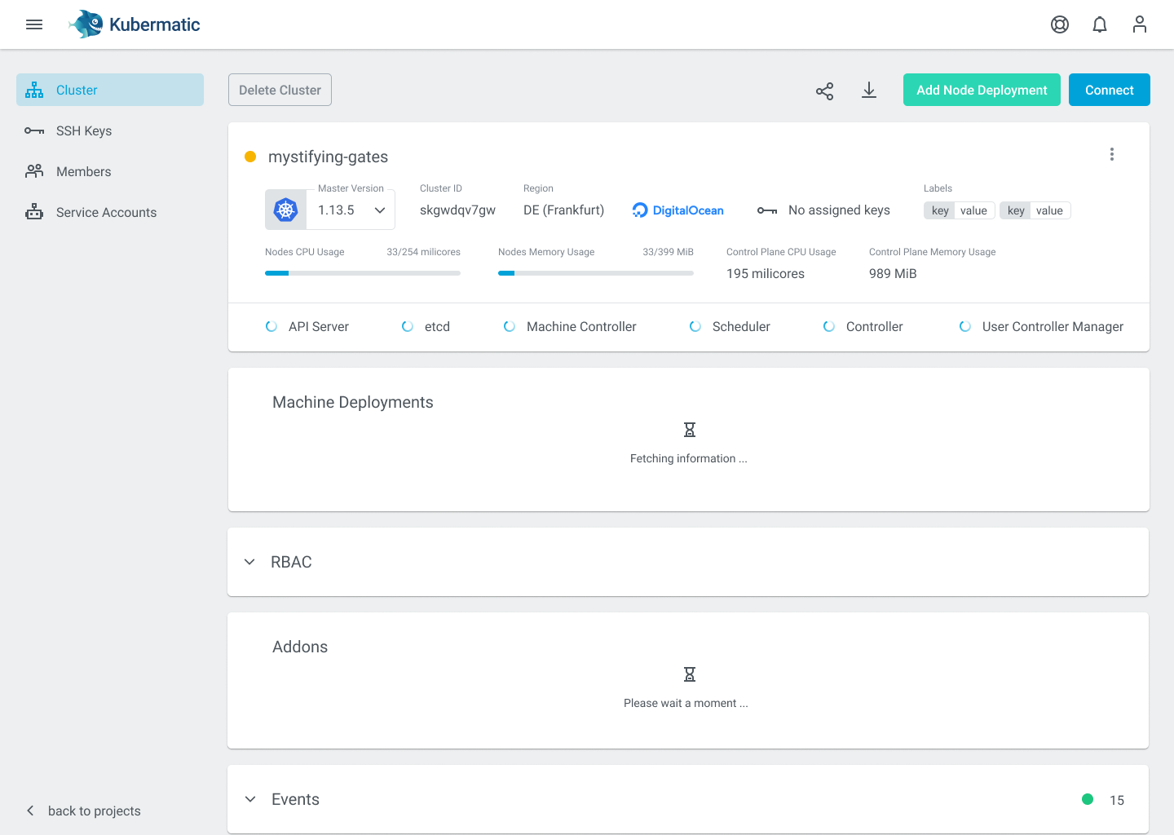Select the Service Accounts sidebar item

click(x=106, y=212)
